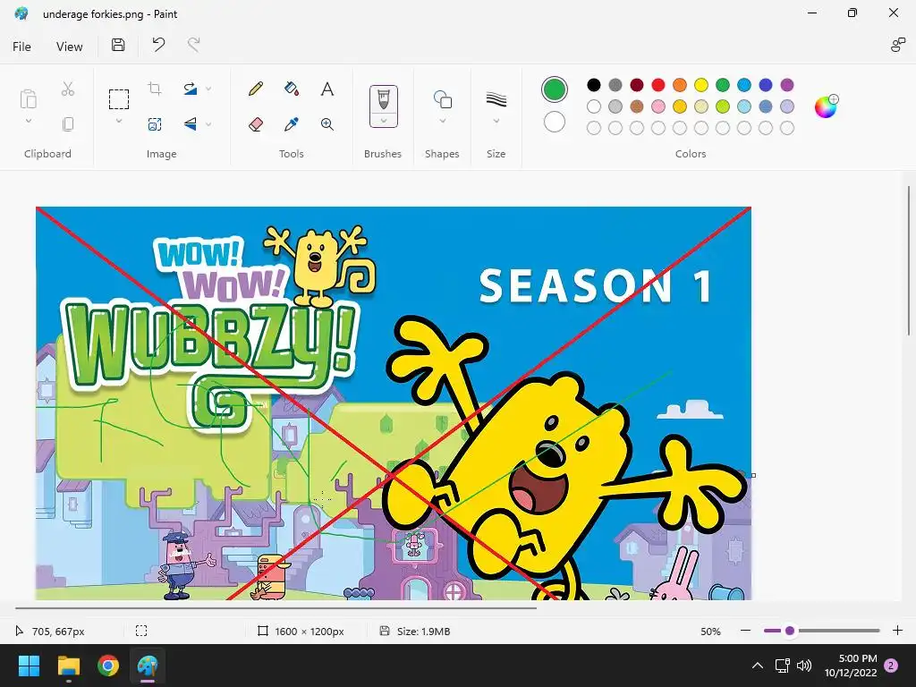Select the Eraser tool
Image resolution: width=916 pixels, height=687 pixels.
pyautogui.click(x=255, y=123)
